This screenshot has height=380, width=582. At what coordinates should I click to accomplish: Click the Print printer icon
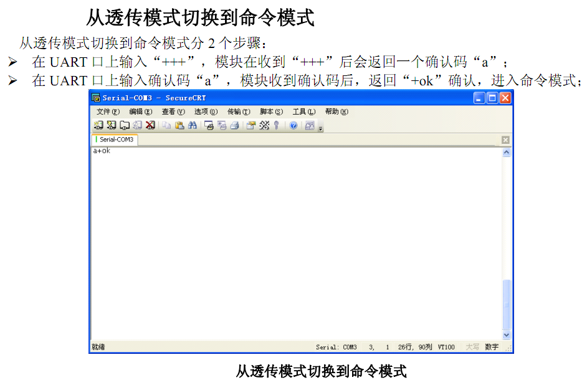235,125
